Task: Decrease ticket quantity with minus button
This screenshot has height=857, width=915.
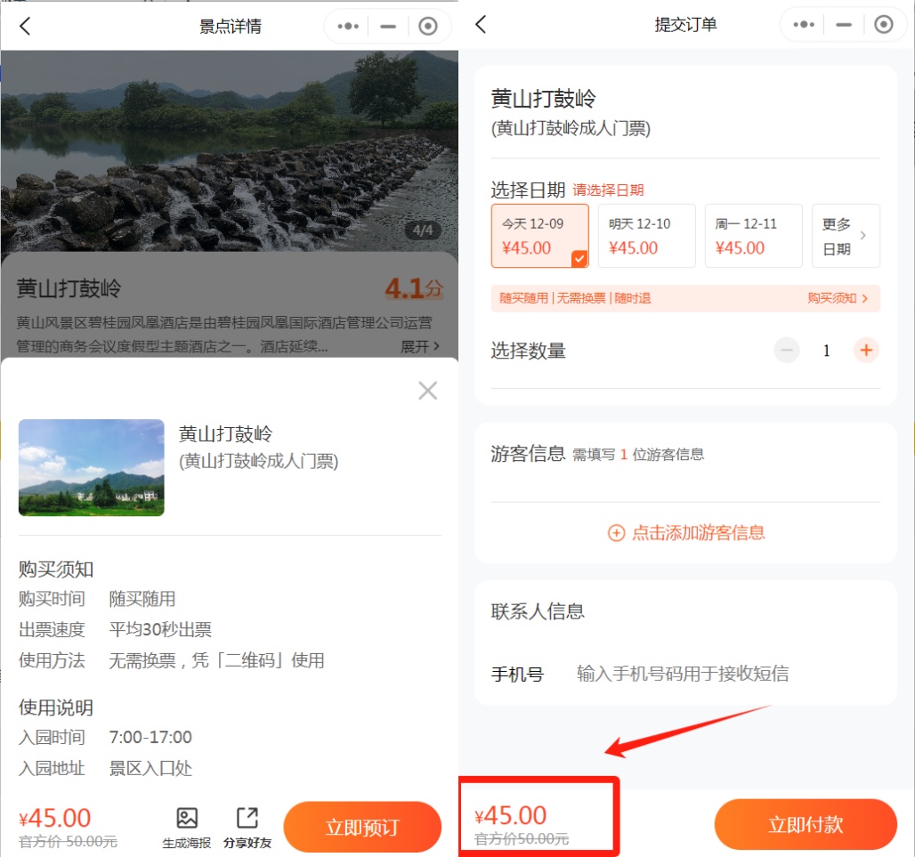Action: click(x=787, y=350)
